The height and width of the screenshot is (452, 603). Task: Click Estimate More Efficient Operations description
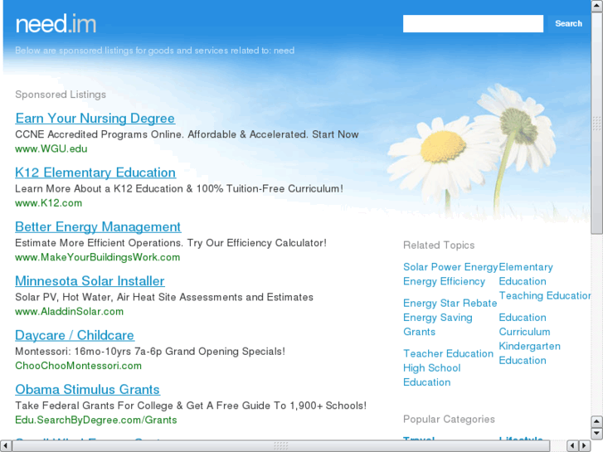171,243
